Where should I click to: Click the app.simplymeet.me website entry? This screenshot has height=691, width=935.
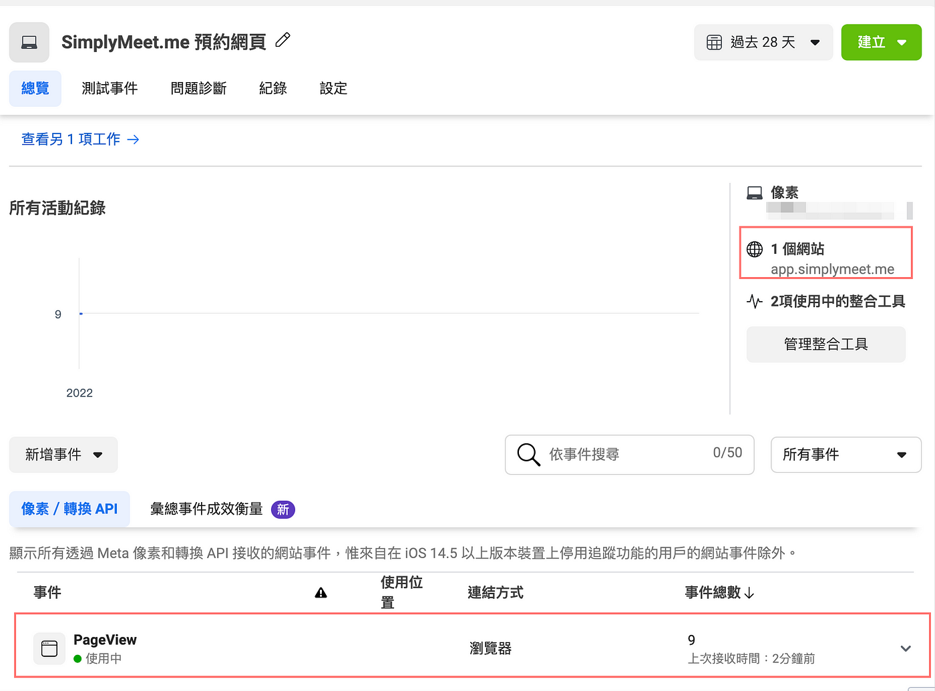pos(833,269)
